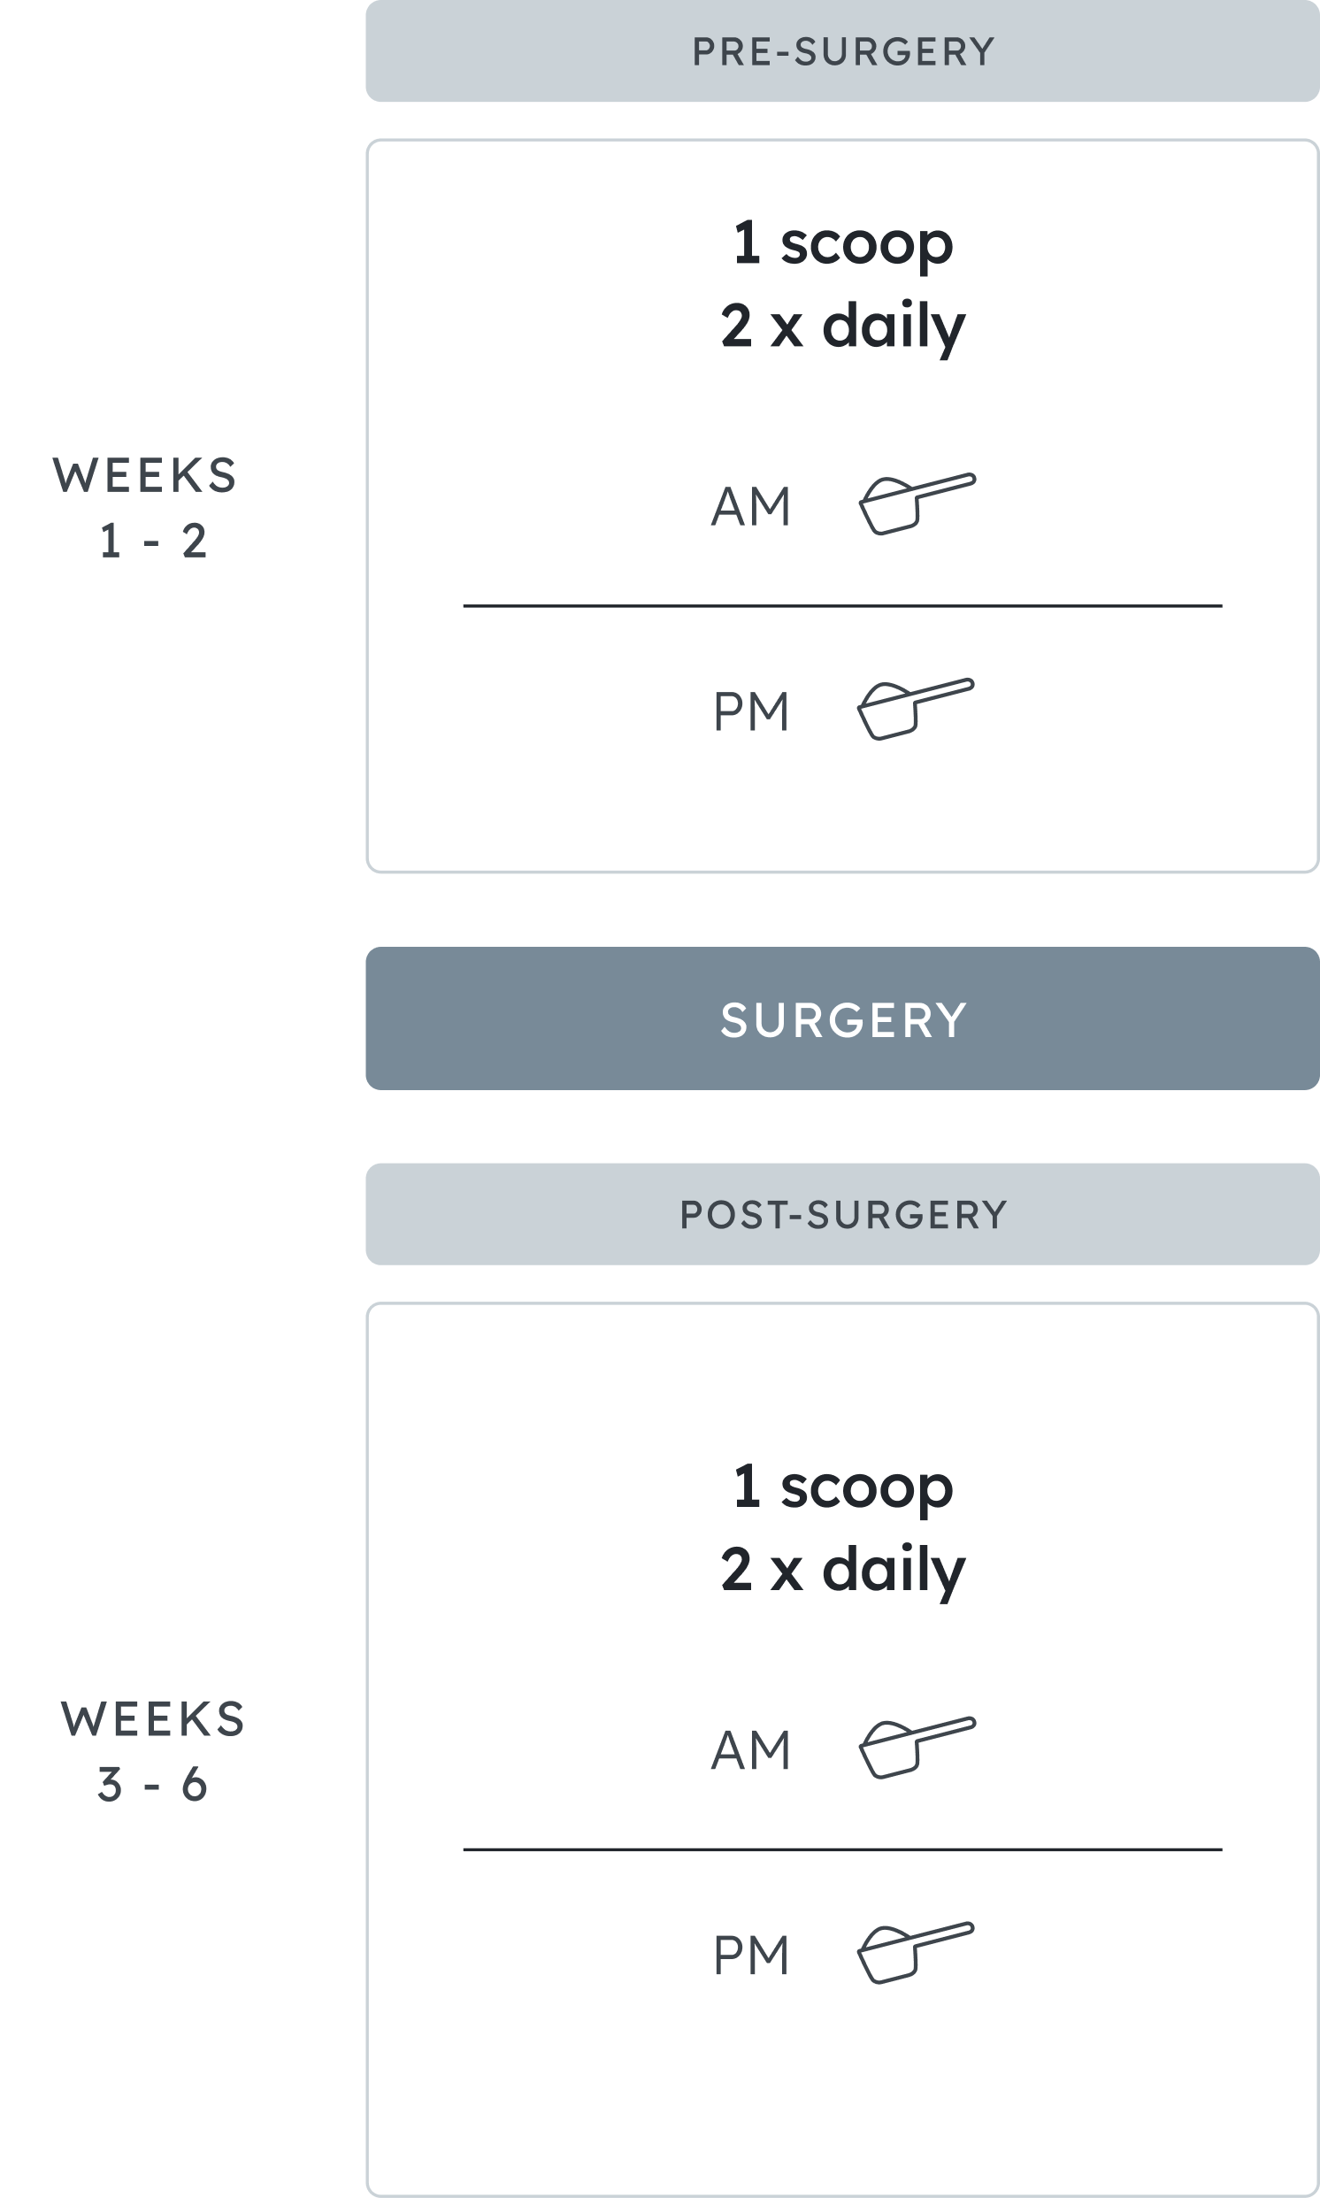Click the dark SURGERY banner
Viewport: 1320px width, 2198px height.
coord(842,1018)
